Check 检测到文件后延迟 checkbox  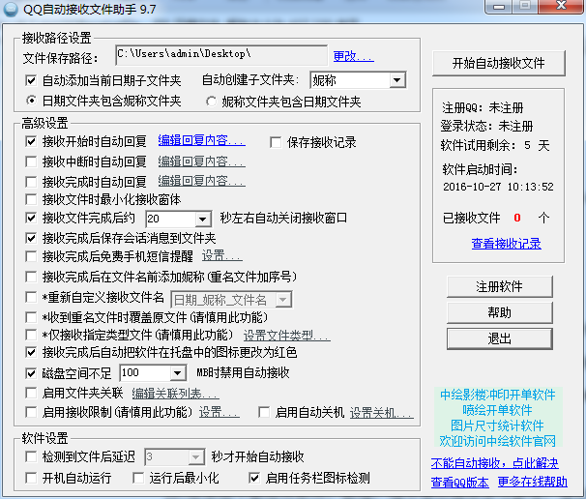point(31,456)
